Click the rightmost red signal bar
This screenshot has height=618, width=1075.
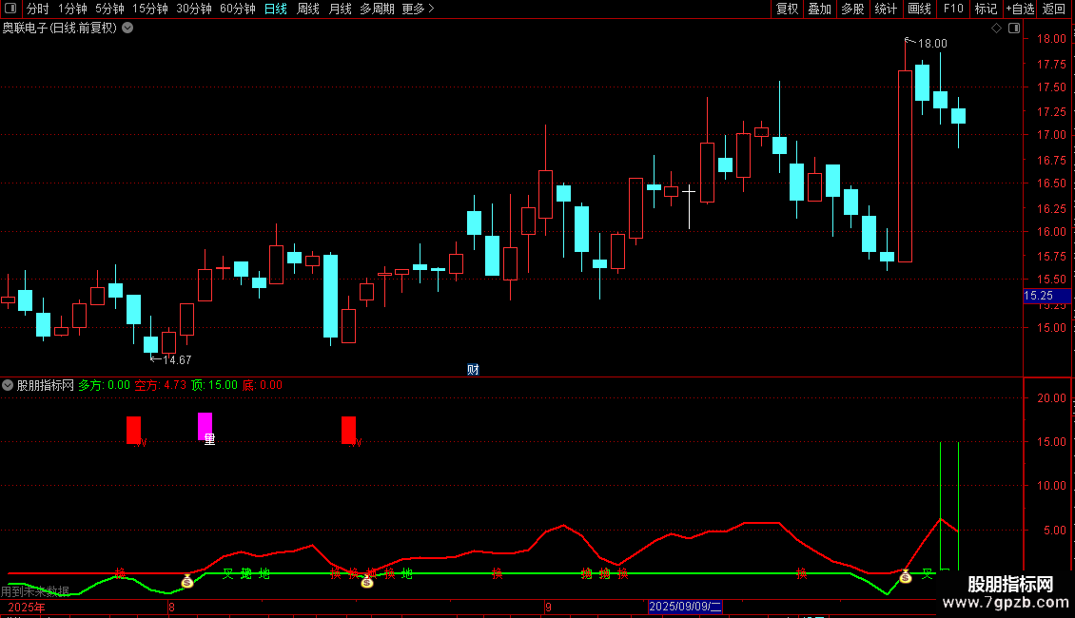click(348, 431)
